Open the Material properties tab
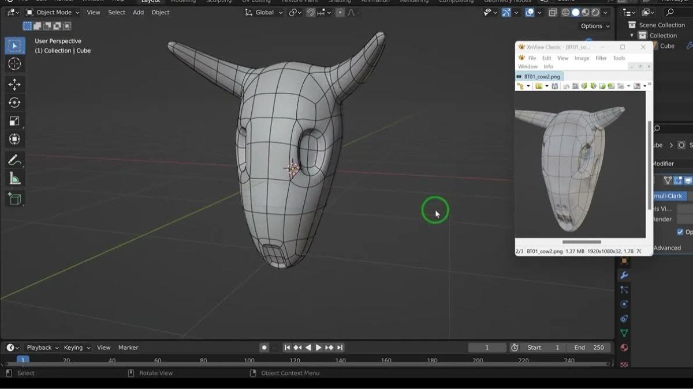Screen dimensions: 693x389 click(x=624, y=348)
